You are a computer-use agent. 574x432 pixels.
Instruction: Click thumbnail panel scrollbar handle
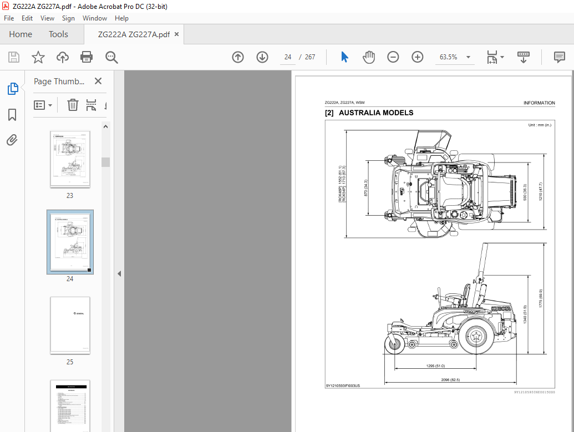click(x=106, y=162)
